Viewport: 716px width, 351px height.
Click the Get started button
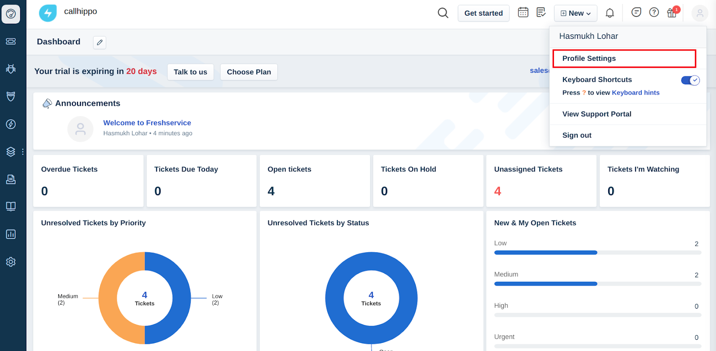point(483,13)
